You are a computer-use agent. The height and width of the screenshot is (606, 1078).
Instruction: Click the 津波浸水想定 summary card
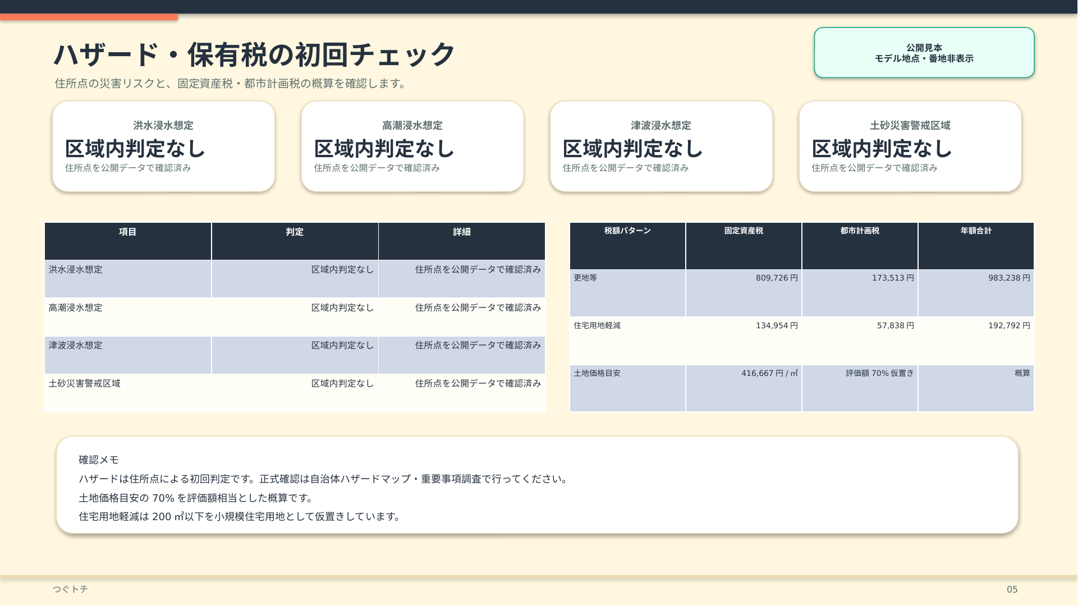pos(661,146)
